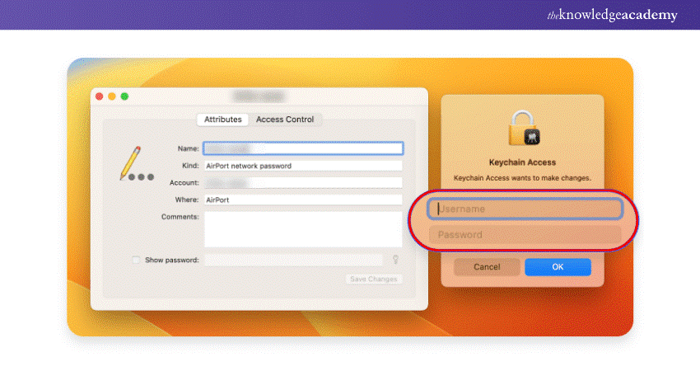
Task: Confirm with the blue OK button
Action: 558,267
